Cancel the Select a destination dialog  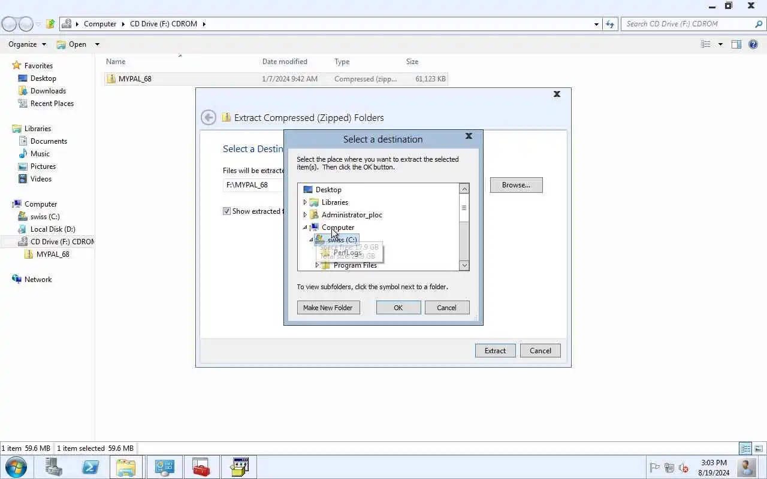(446, 308)
